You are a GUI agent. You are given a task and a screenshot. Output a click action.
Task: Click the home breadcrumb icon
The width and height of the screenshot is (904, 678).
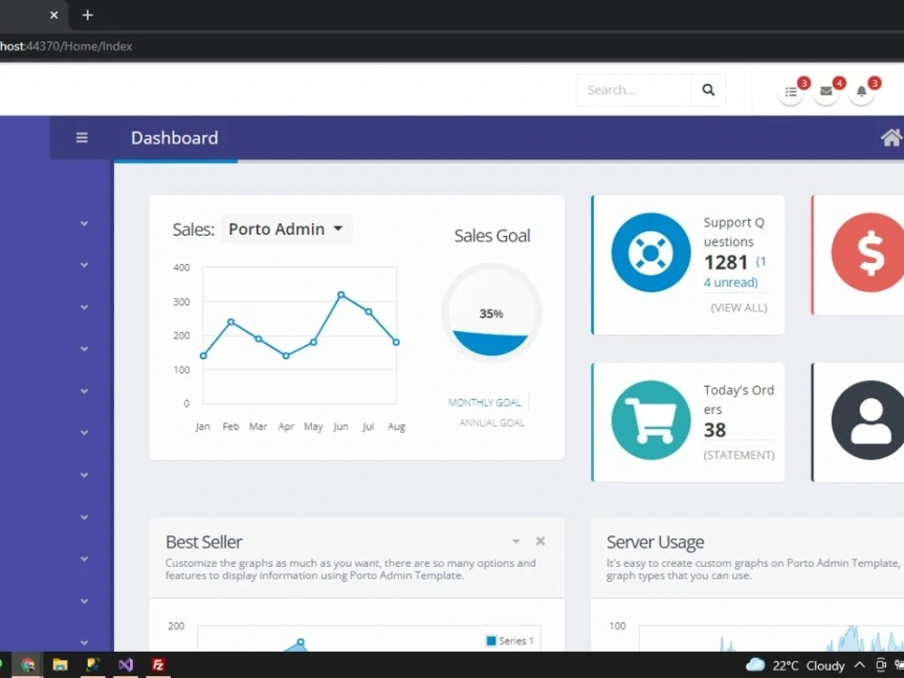coord(891,137)
